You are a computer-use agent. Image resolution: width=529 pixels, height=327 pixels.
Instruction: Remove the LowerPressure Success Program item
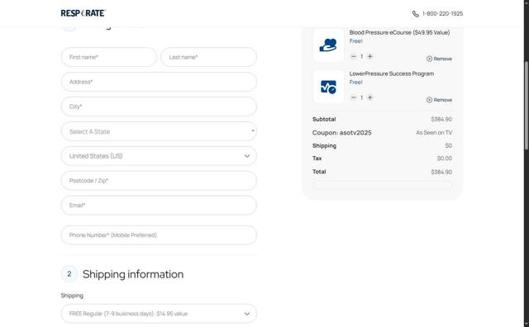point(439,100)
